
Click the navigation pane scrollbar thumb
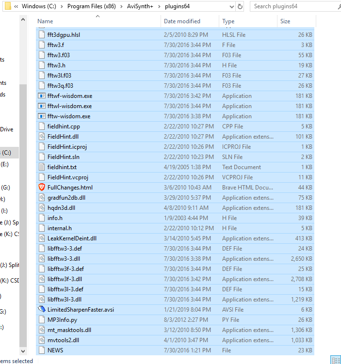23,216
